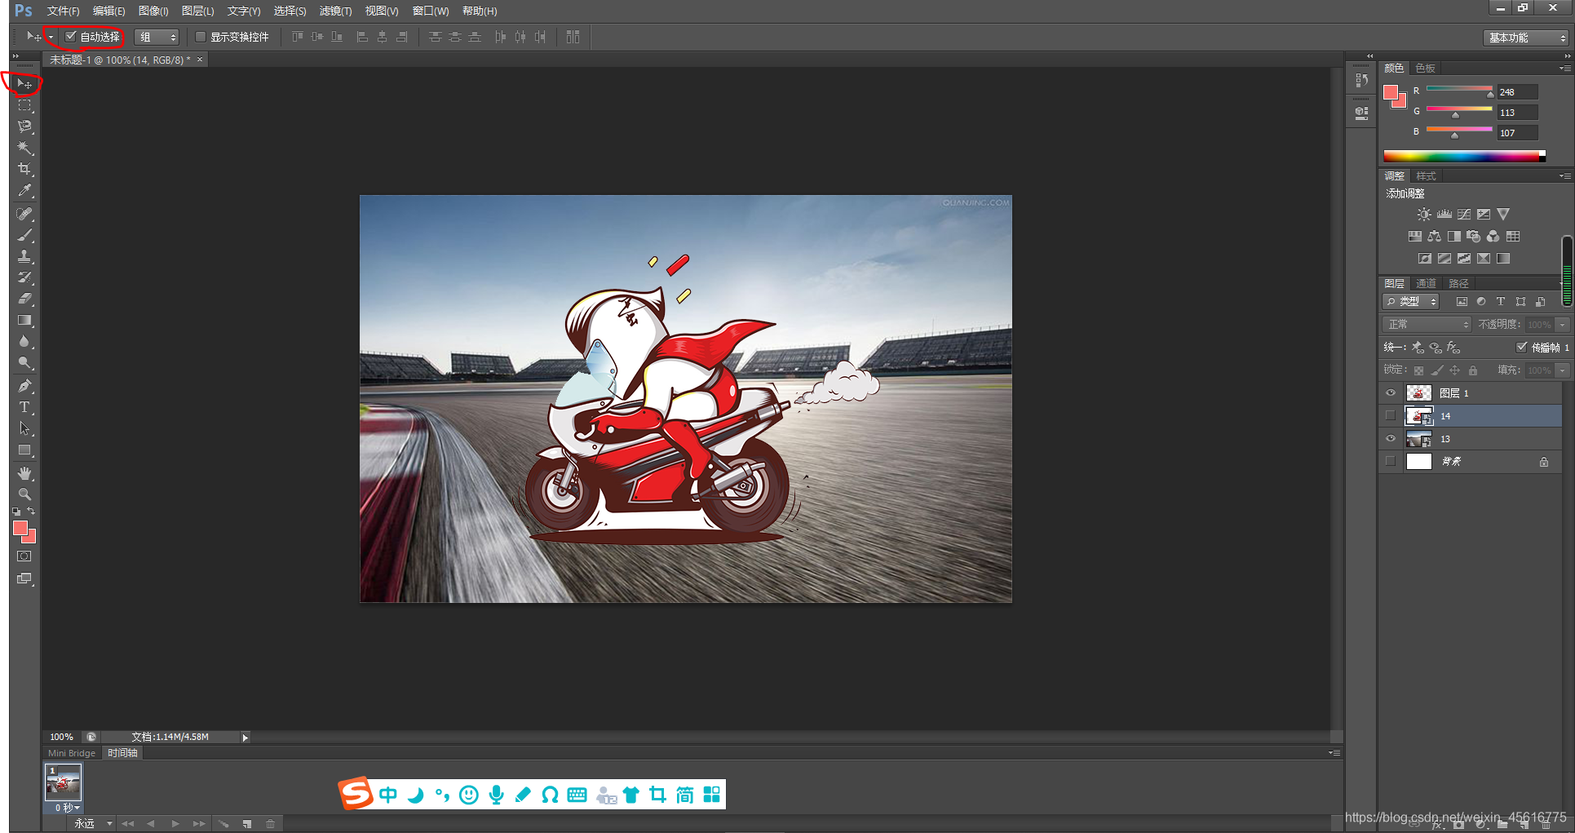The image size is (1575, 833).
Task: Hide 图层 1 layer visibility eye
Action: (x=1391, y=392)
